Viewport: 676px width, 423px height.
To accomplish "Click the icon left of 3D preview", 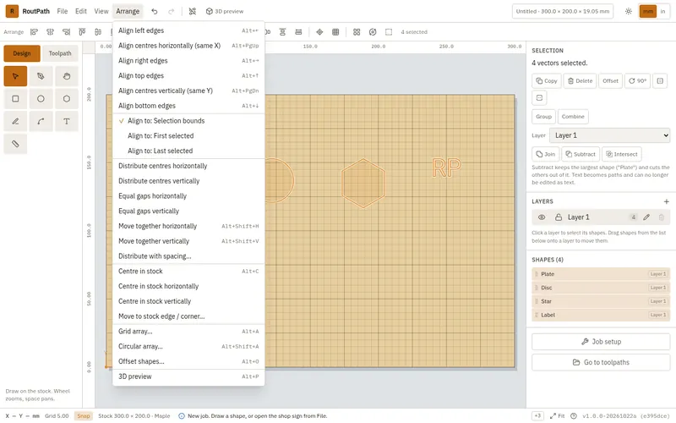I will 193,11.
